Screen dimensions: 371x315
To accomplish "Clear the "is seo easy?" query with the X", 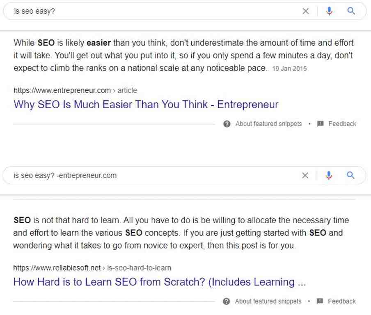I will pyautogui.click(x=305, y=11).
